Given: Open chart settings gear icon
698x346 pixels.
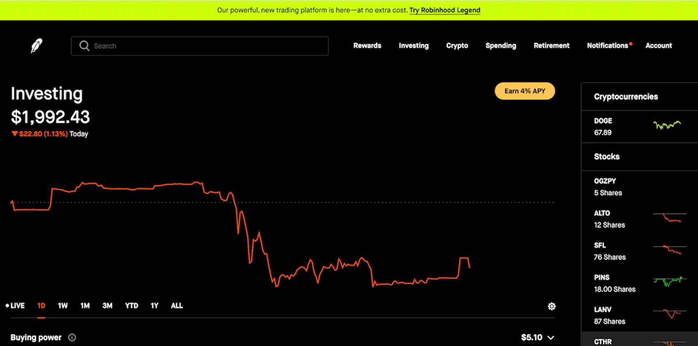Looking at the screenshot, I should coord(552,306).
